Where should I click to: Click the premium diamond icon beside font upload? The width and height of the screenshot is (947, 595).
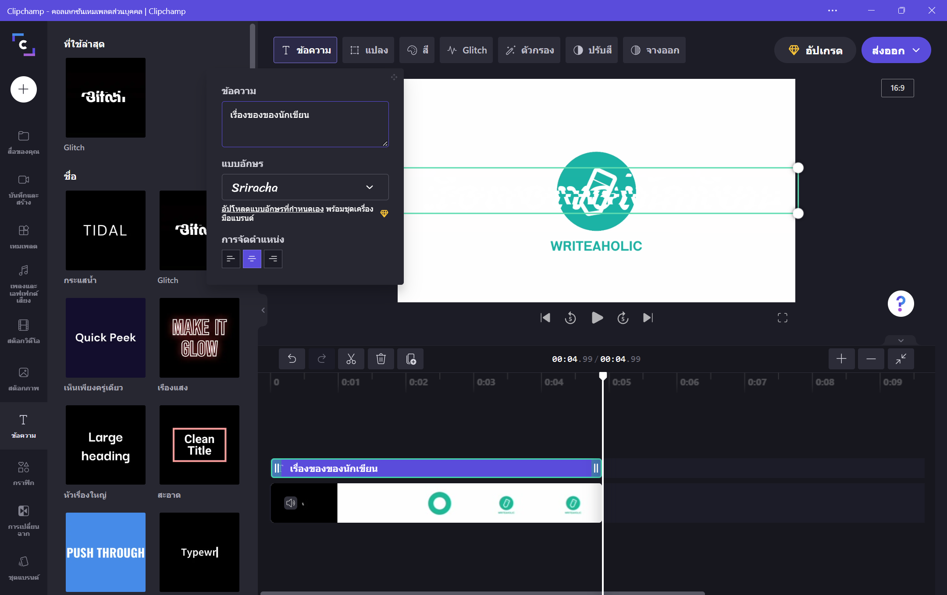pos(384,213)
